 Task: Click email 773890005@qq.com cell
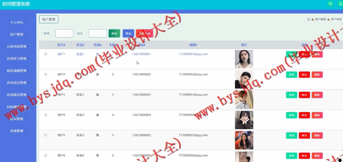tap(193, 135)
